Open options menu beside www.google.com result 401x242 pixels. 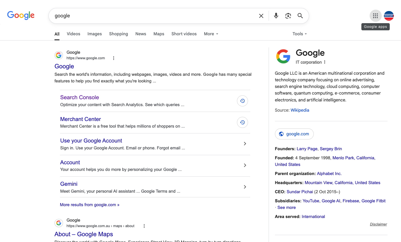(114, 58)
